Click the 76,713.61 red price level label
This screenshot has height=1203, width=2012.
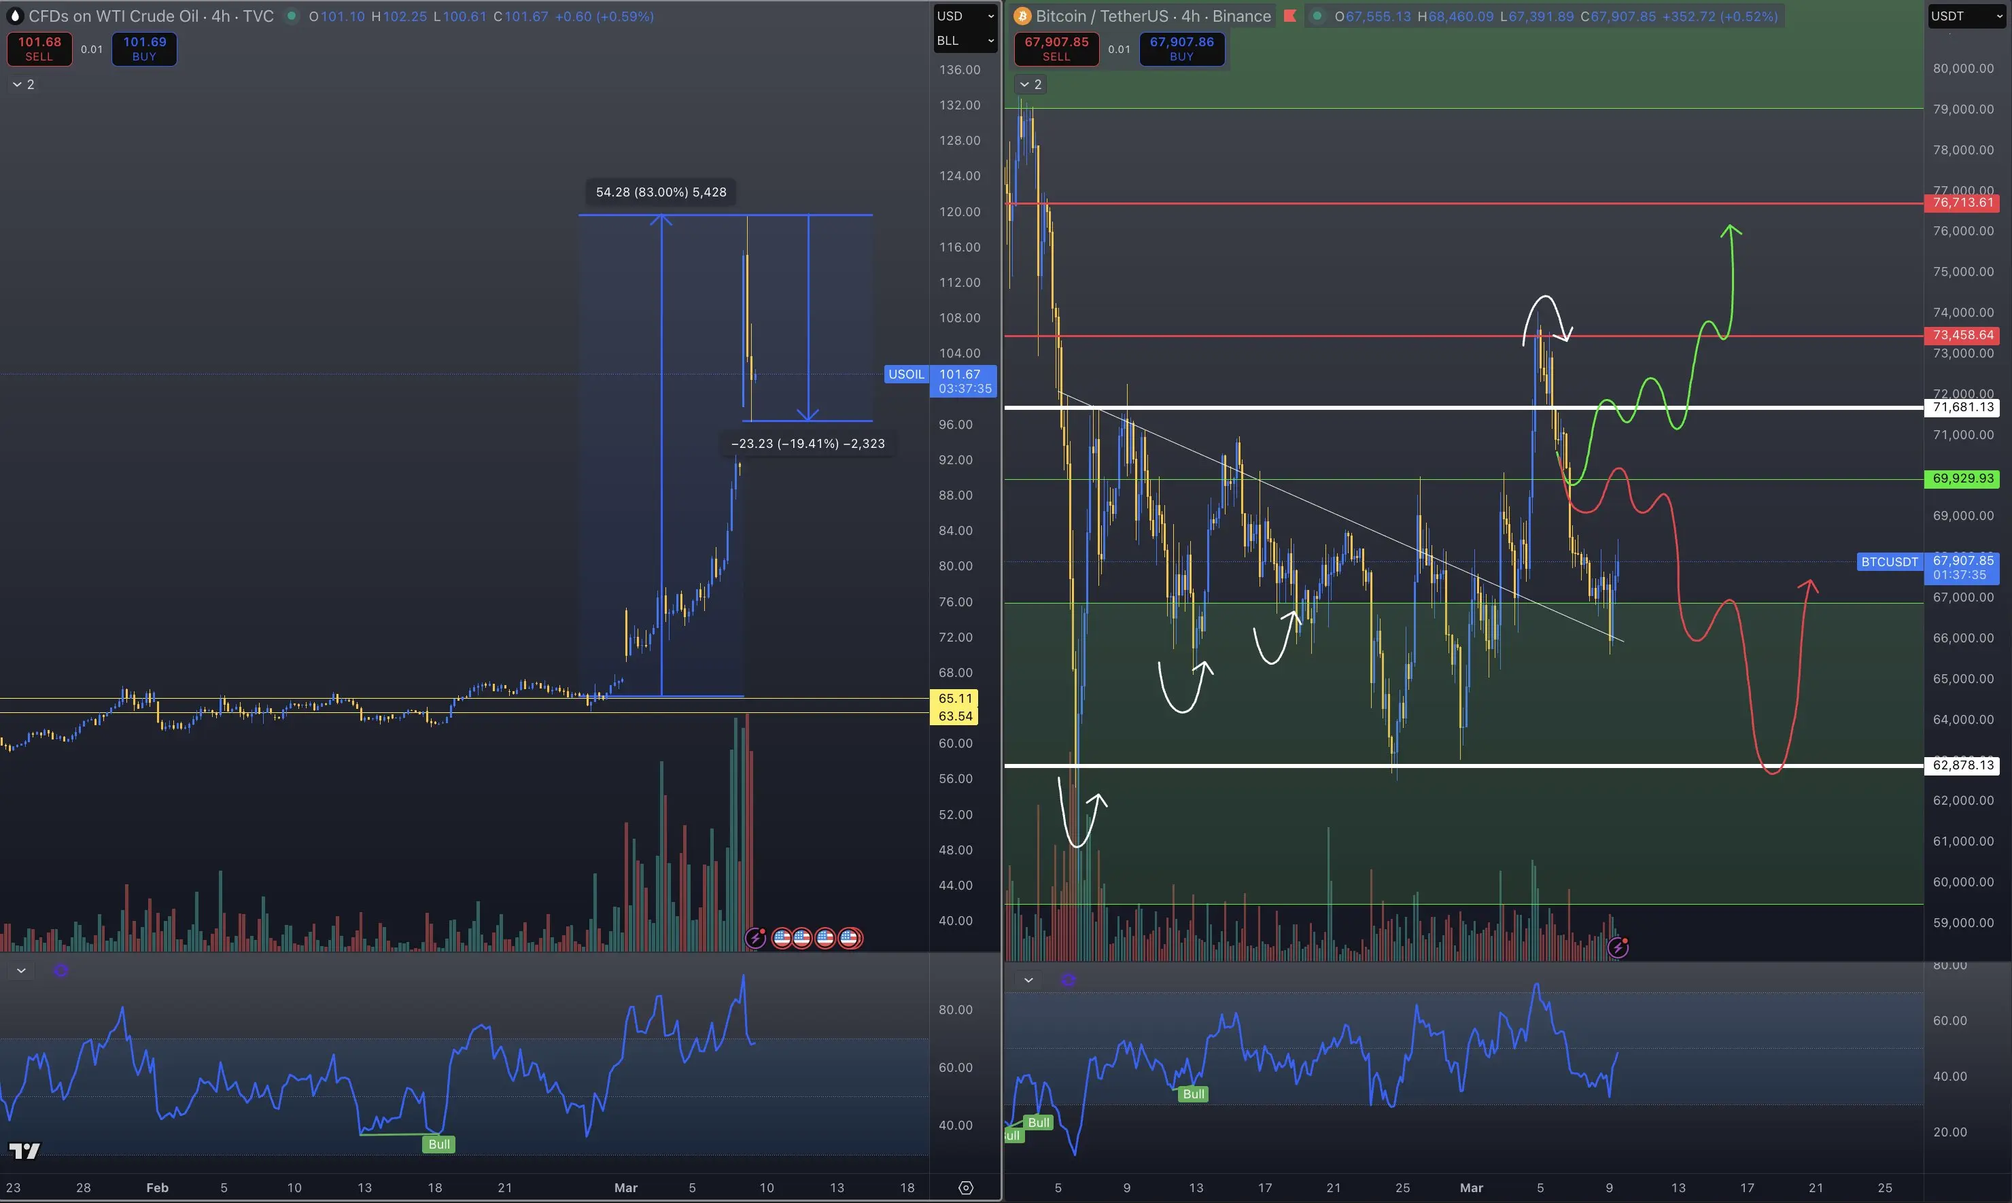1962,203
